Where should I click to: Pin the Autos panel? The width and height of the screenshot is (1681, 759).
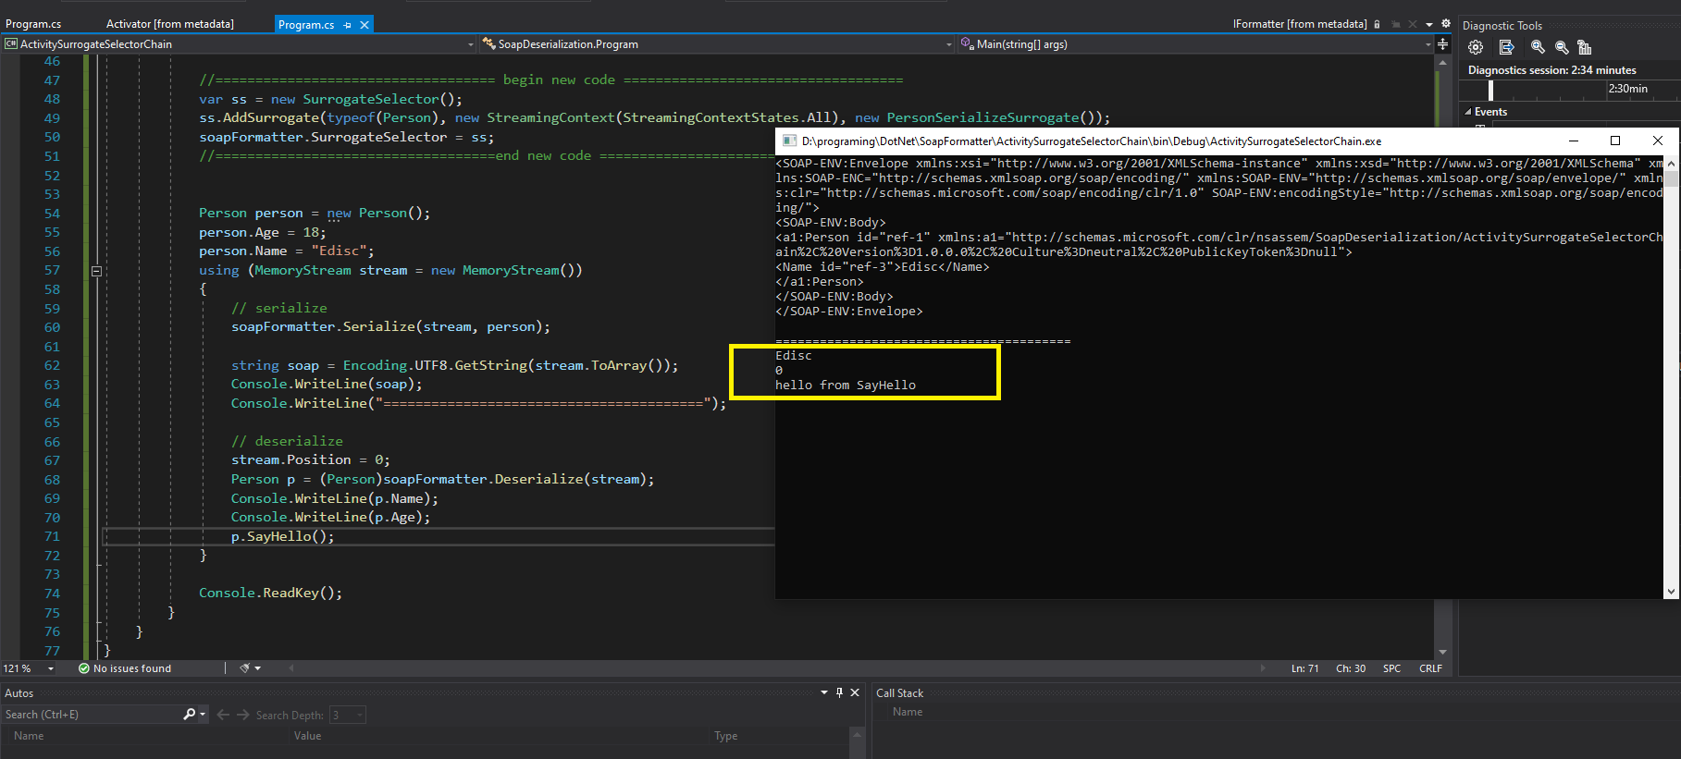tap(840, 692)
